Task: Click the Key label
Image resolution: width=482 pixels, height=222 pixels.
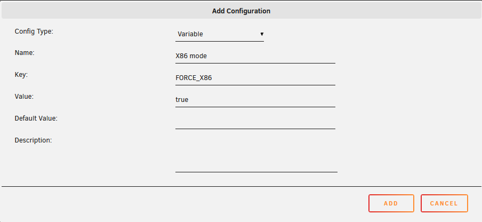Action: tap(21, 75)
